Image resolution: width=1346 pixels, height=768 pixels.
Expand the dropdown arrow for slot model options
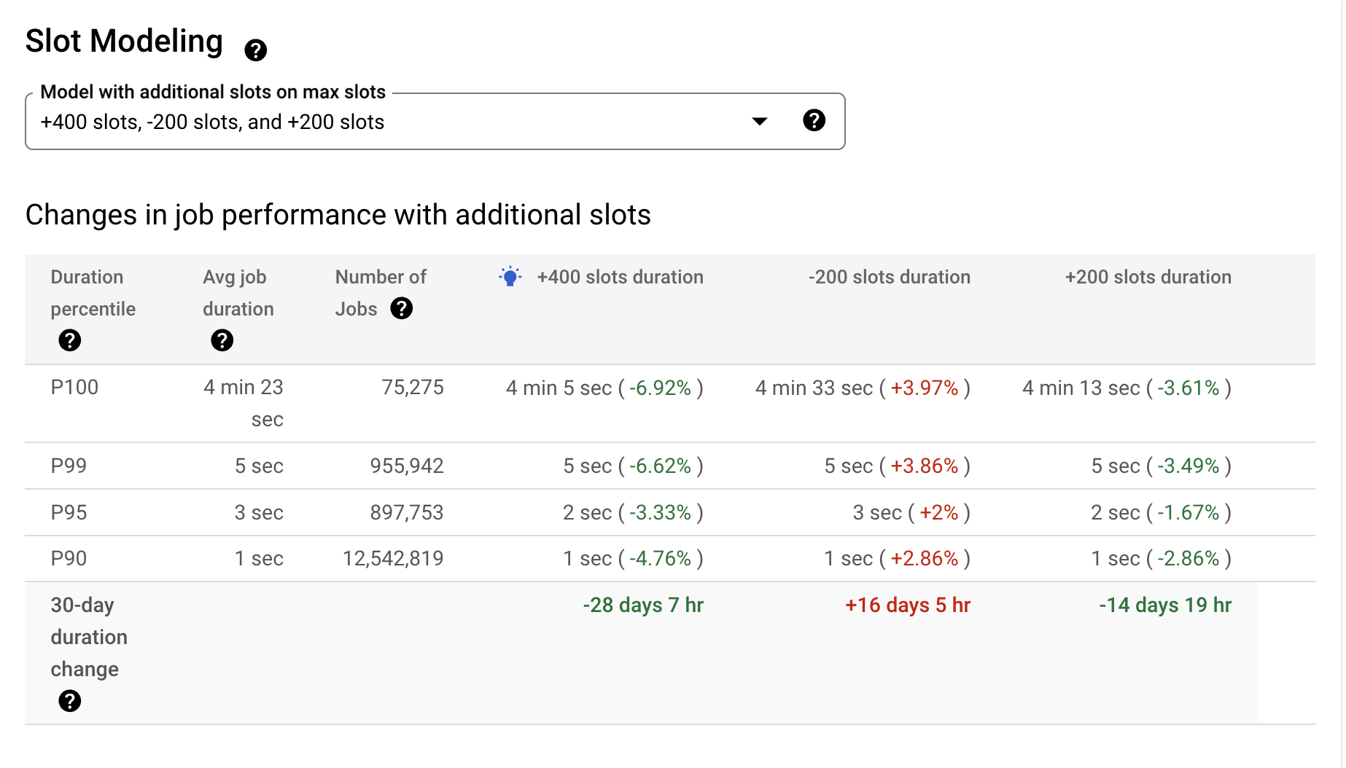[759, 121]
